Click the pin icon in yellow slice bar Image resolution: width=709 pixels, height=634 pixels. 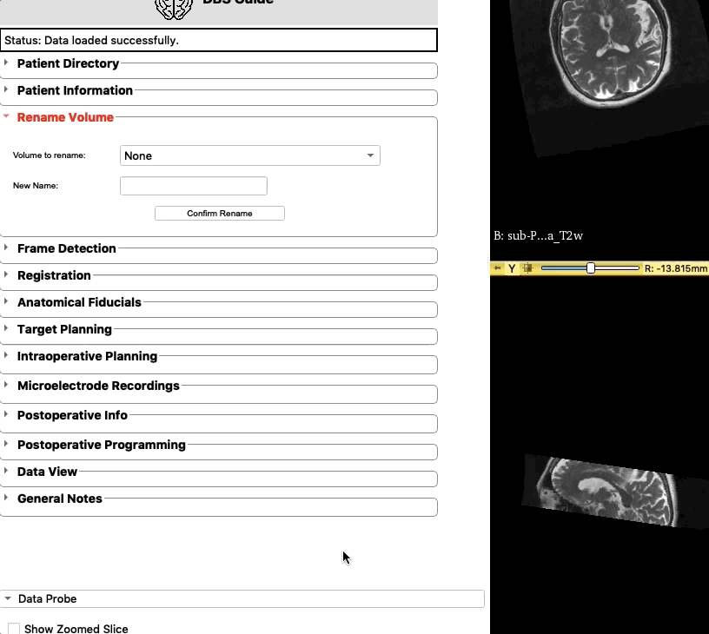pos(497,268)
